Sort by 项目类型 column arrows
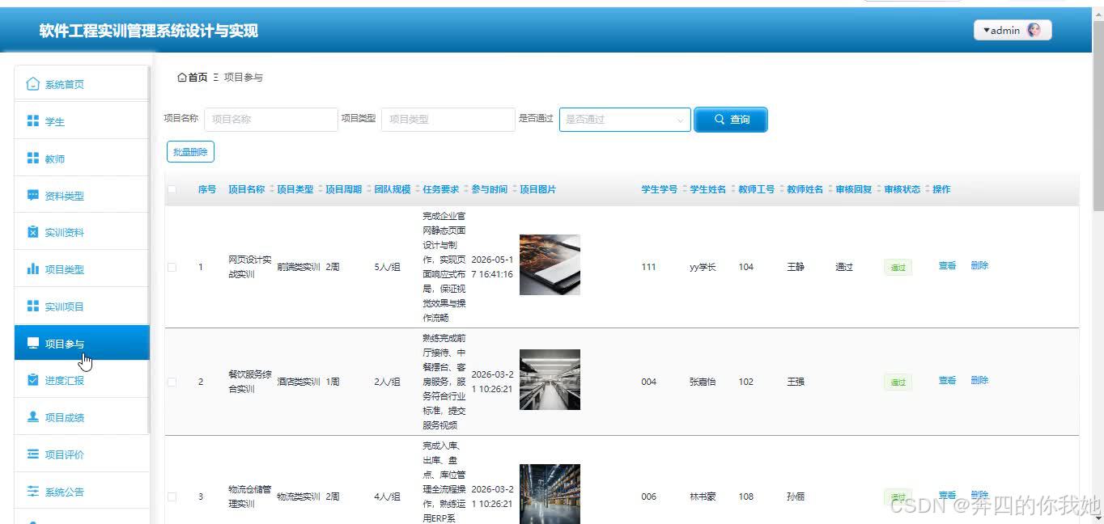 tap(320, 189)
